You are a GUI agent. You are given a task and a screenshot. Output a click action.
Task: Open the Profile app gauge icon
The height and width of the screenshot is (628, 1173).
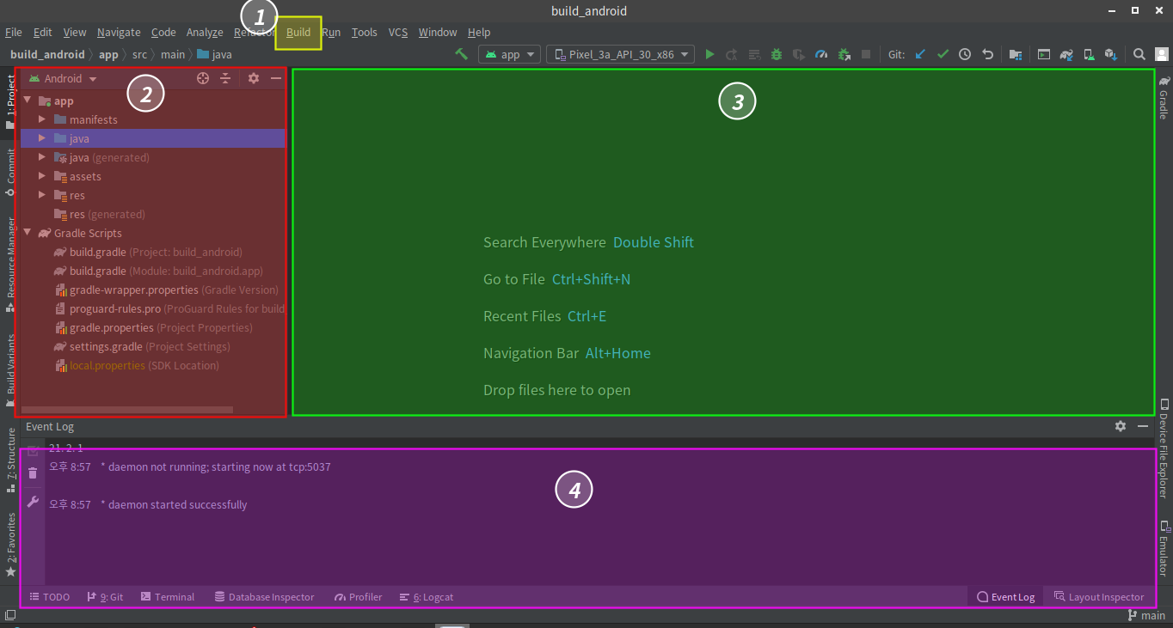(x=821, y=54)
